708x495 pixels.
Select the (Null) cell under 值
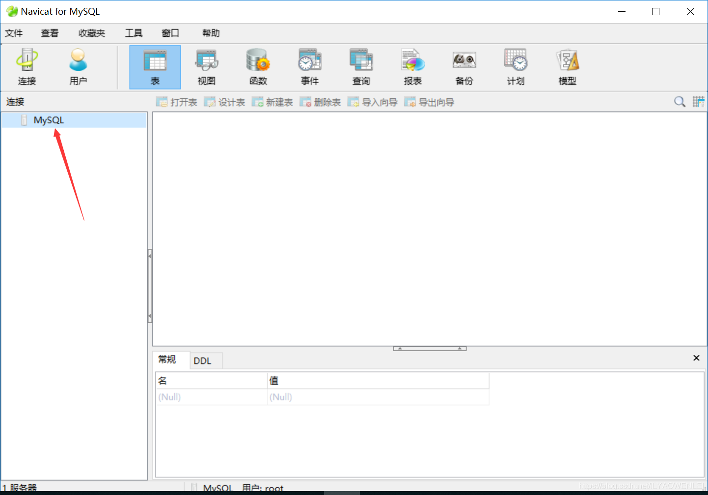[x=378, y=397]
